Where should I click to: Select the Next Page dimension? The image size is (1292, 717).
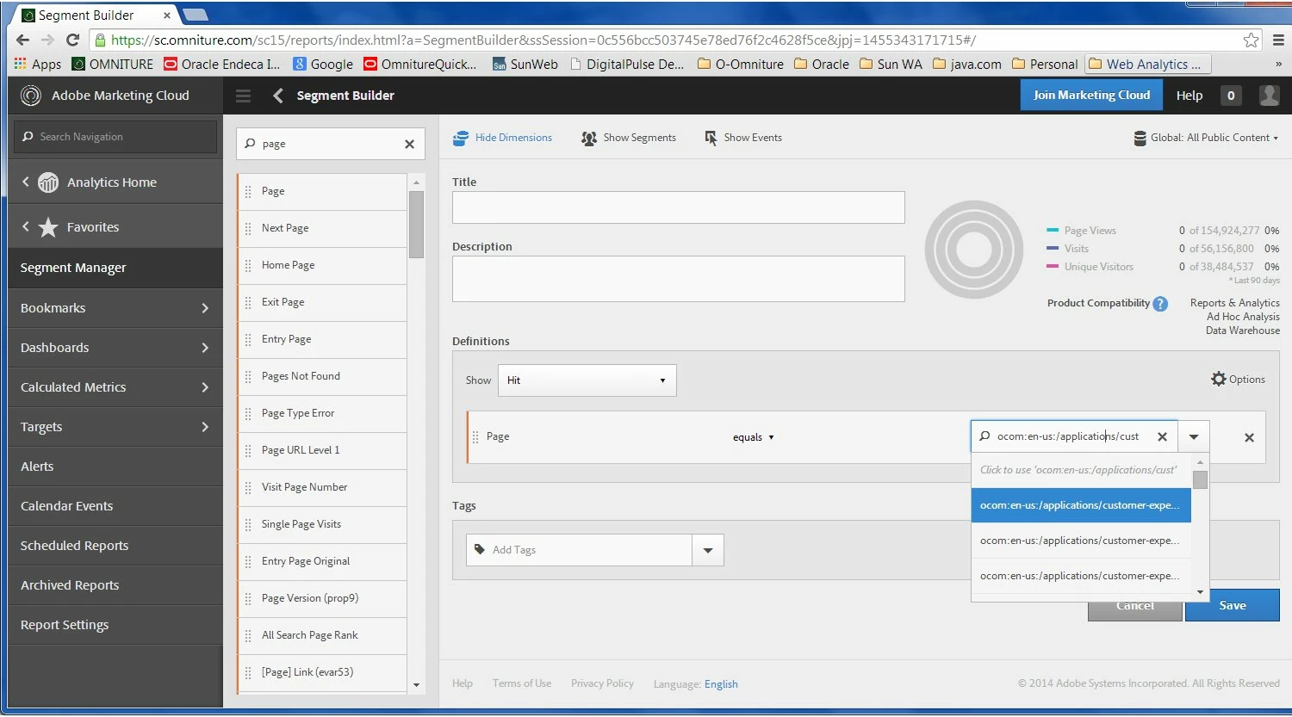(x=321, y=228)
